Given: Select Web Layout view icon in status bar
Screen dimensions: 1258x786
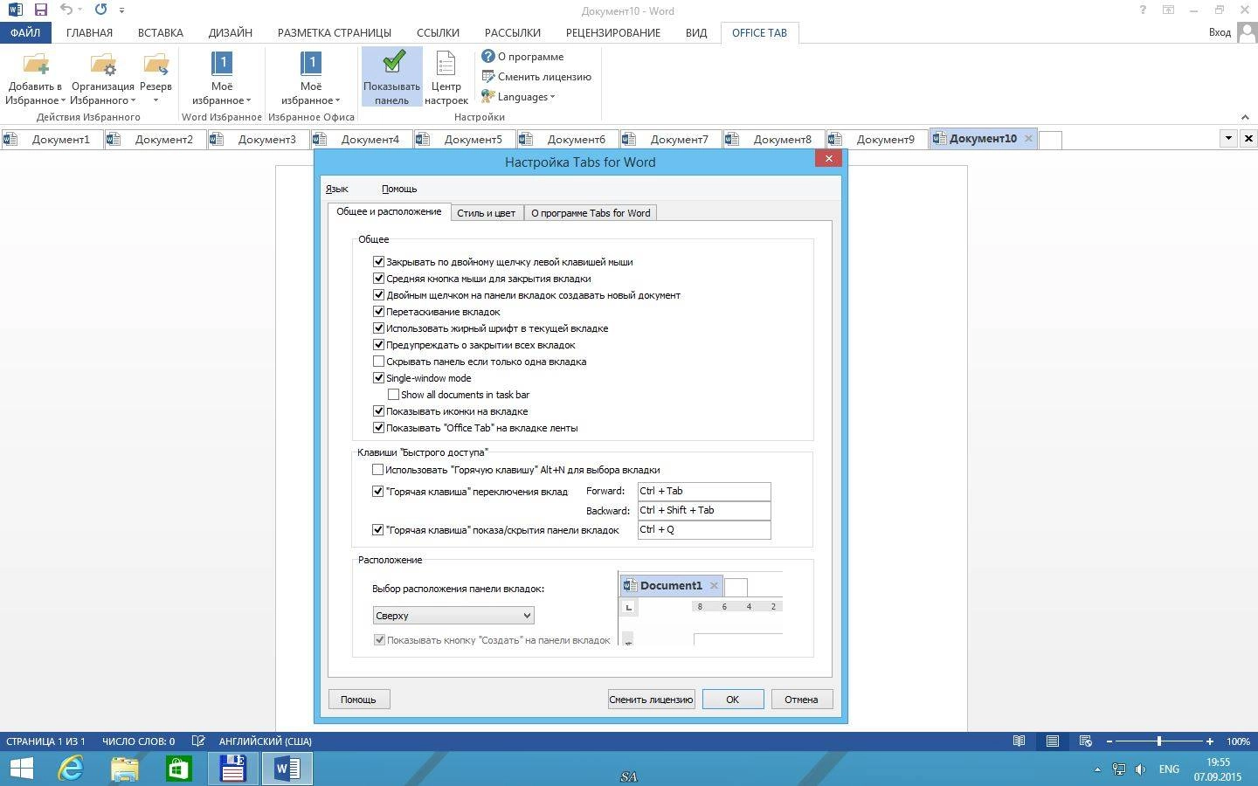Looking at the screenshot, I should click(1086, 741).
